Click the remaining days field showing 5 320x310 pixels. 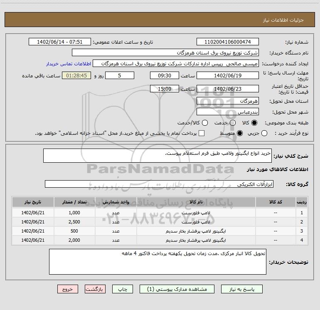click(x=120, y=75)
